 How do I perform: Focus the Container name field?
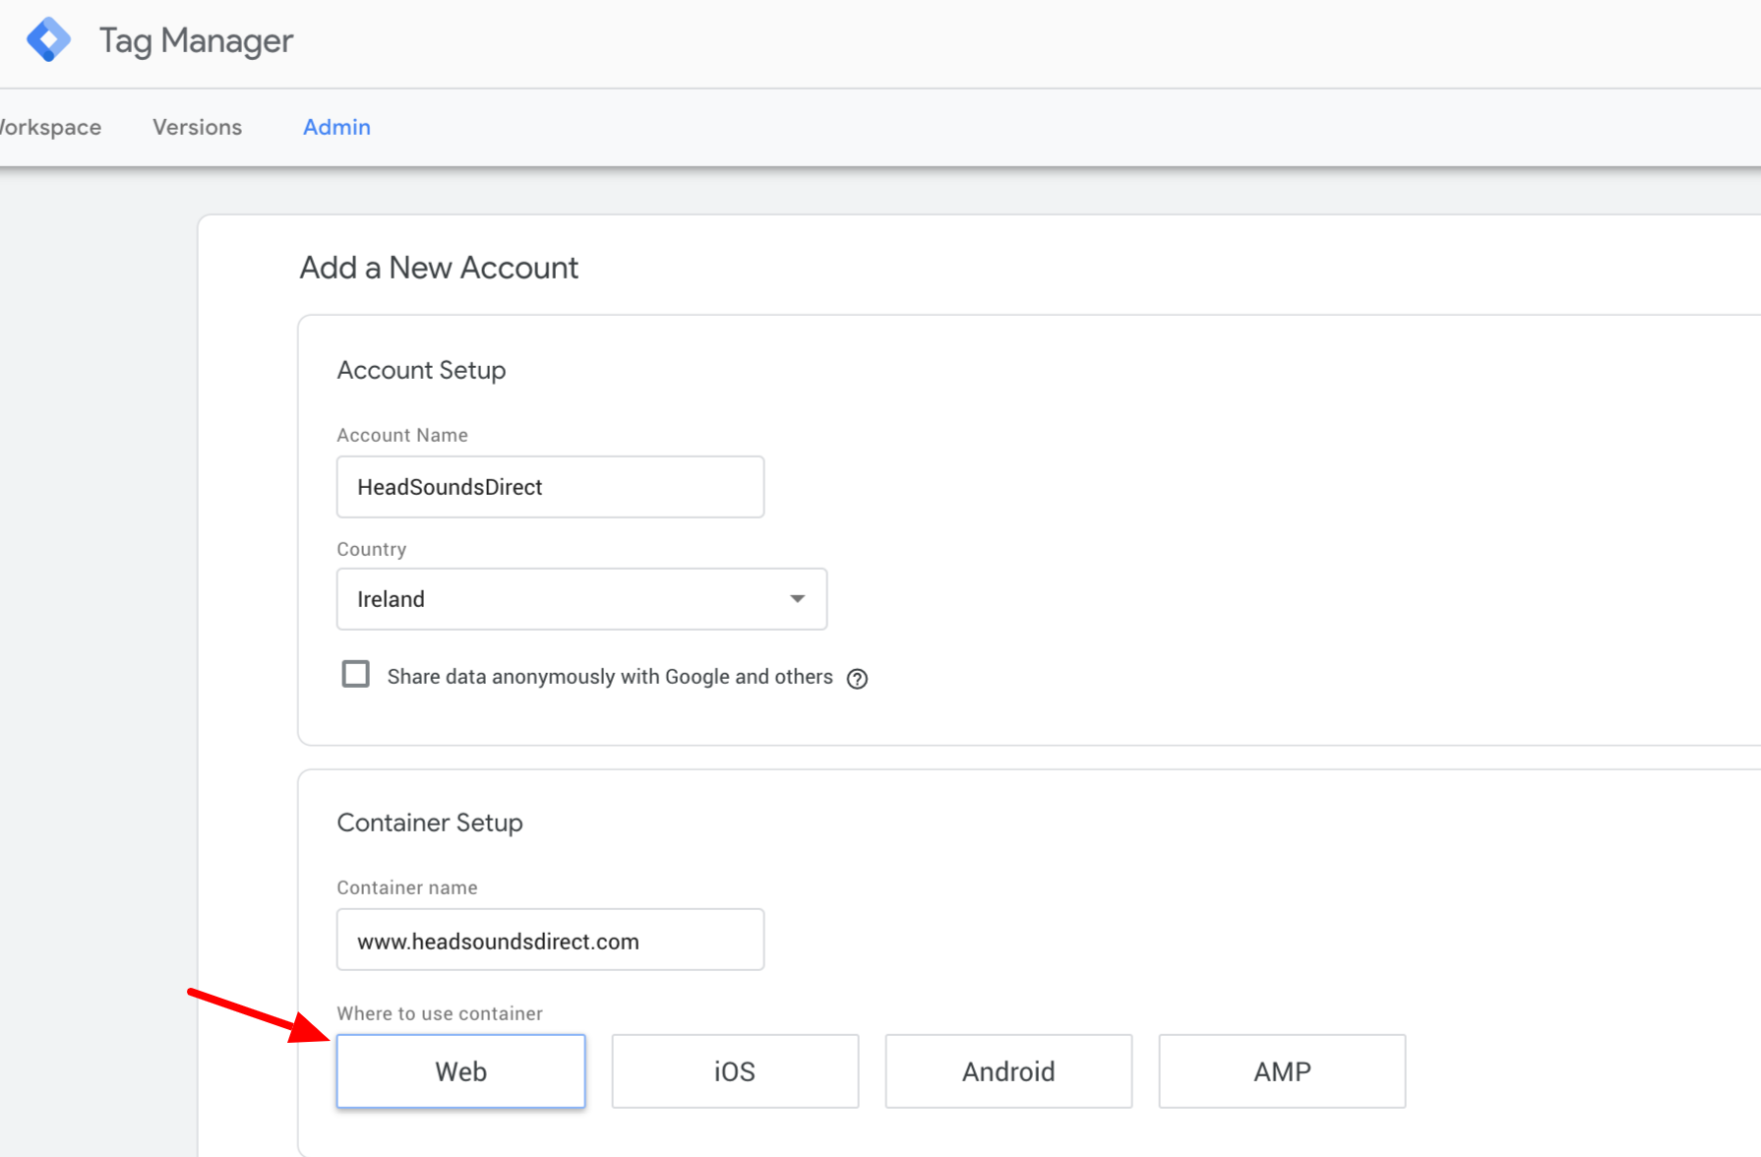tap(550, 940)
